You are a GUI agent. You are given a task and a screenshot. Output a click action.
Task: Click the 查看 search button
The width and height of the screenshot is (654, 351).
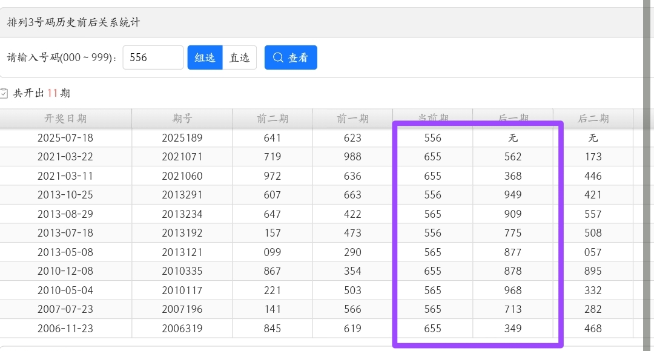[x=291, y=57]
